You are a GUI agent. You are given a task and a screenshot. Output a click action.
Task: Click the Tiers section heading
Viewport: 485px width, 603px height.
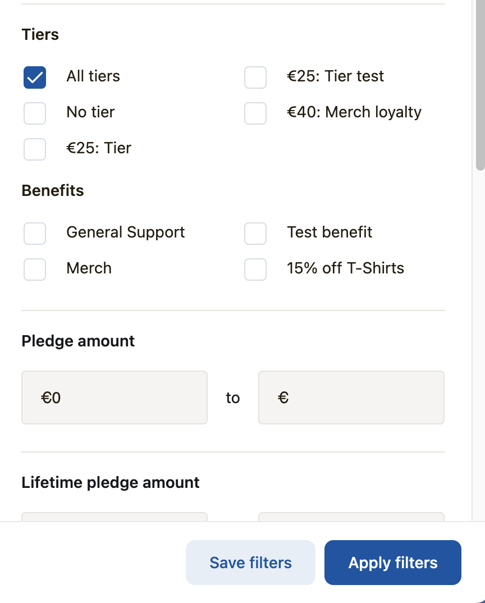click(x=40, y=35)
